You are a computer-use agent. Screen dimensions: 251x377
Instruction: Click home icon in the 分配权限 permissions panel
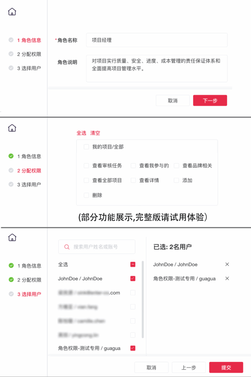pos(12,128)
